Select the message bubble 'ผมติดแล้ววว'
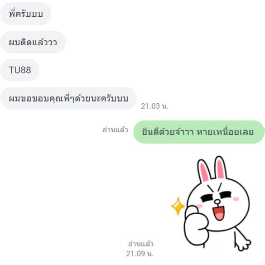 tap(33, 42)
